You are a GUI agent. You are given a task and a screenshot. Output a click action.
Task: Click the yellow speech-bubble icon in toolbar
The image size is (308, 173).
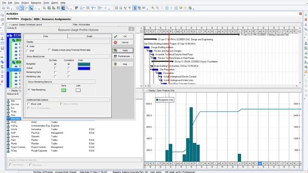click(181, 8)
